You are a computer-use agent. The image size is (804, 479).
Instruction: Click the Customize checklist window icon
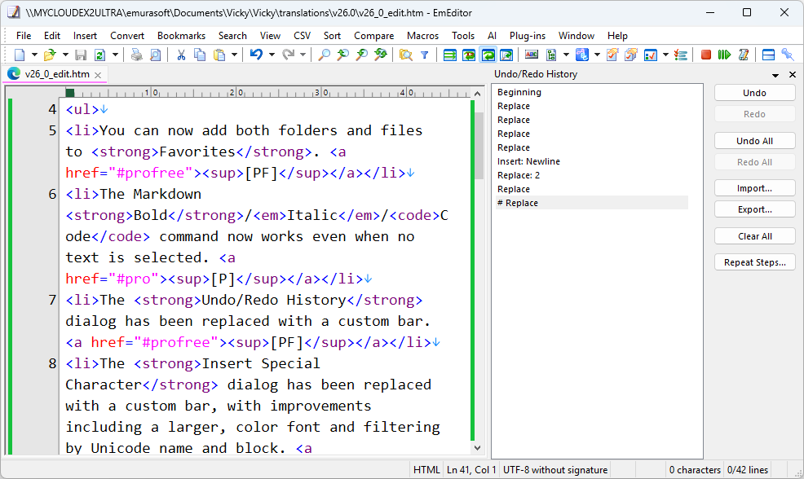[x=651, y=55]
